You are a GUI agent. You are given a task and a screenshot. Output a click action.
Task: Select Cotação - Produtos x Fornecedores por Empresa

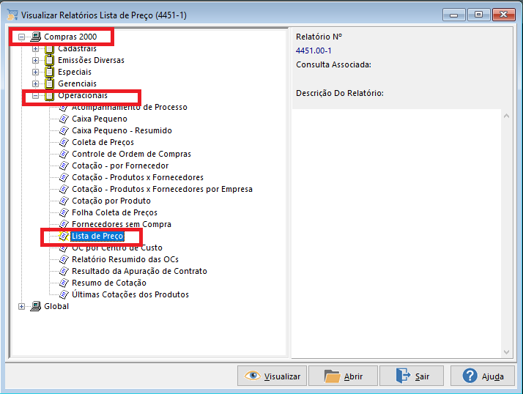click(x=162, y=189)
